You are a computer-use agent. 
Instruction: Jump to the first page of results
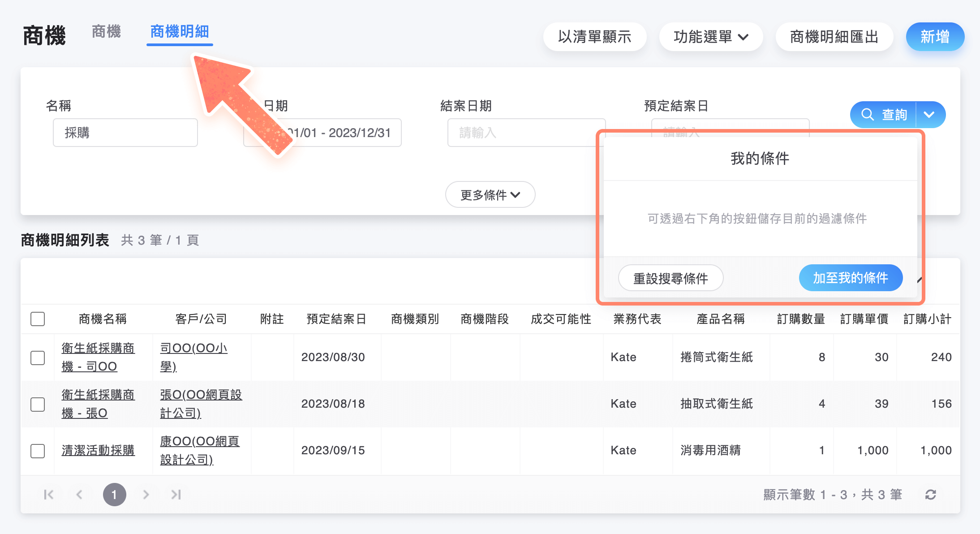(x=49, y=495)
